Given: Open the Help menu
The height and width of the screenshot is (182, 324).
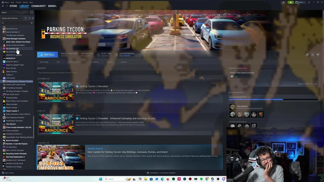Looking at the screenshot, I should tap(31, 2).
